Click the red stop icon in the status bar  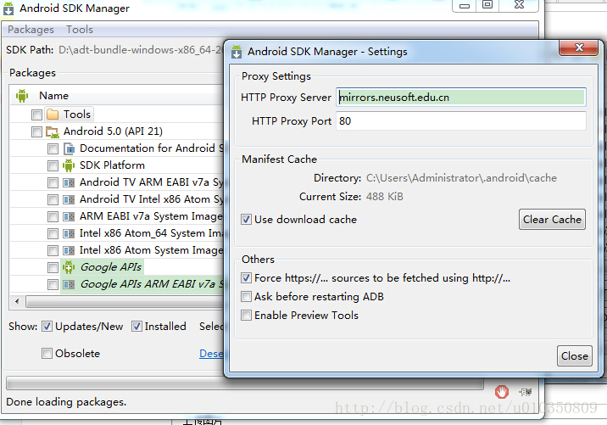[502, 392]
